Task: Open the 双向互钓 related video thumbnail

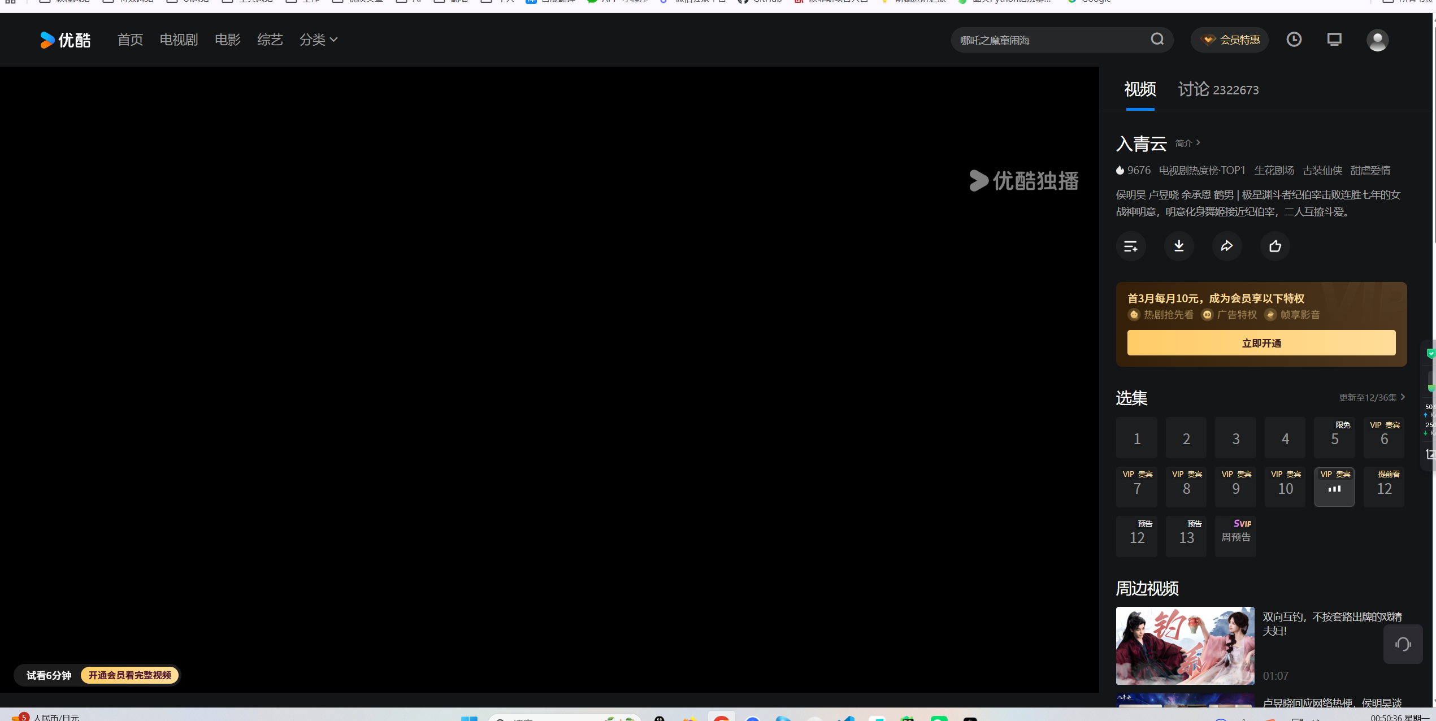Action: point(1185,645)
